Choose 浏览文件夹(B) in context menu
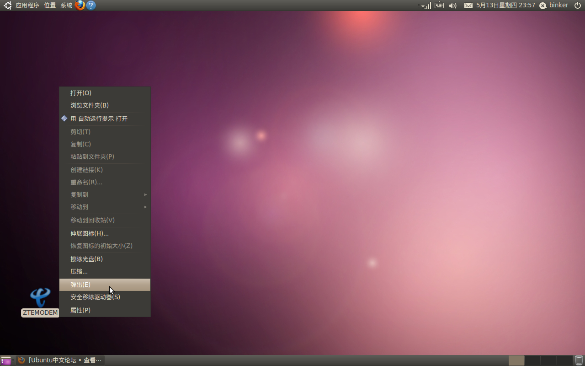Image resolution: width=585 pixels, height=366 pixels. pyautogui.click(x=105, y=105)
